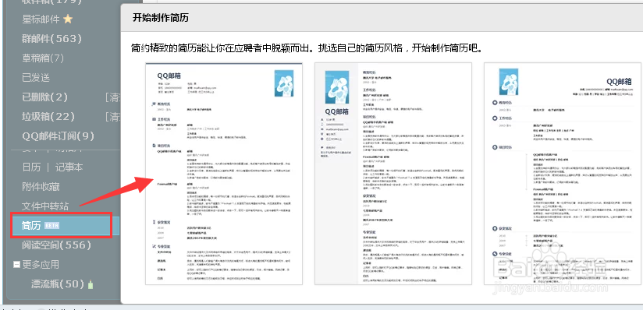This screenshot has width=643, height=310.
Task: Choose the third resume template with circle headings
Action: [563, 174]
